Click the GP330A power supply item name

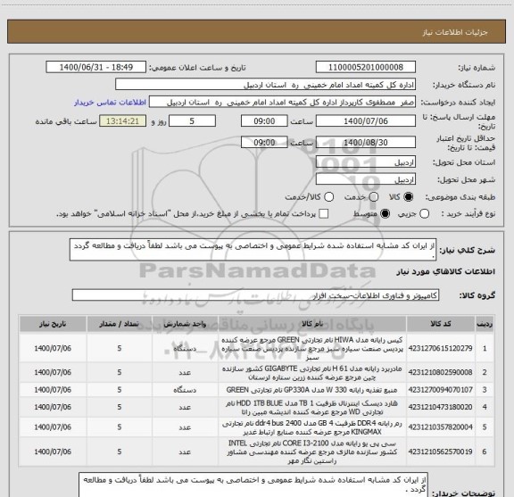click(311, 390)
